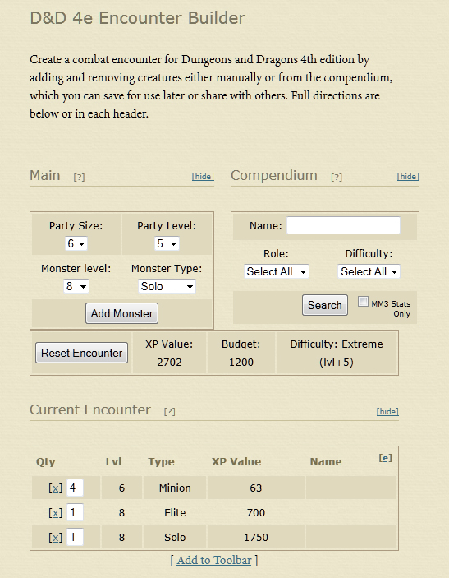449x578 pixels.
Task: Click the Reset Encounter button
Action: click(82, 353)
